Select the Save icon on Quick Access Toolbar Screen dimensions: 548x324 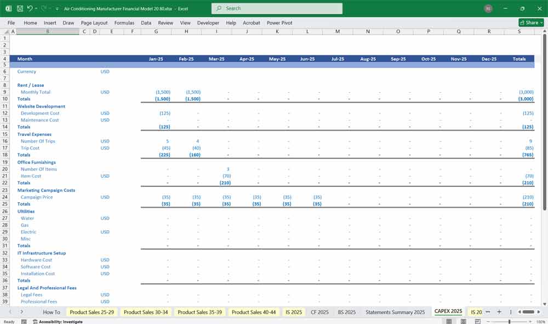[x=20, y=8]
